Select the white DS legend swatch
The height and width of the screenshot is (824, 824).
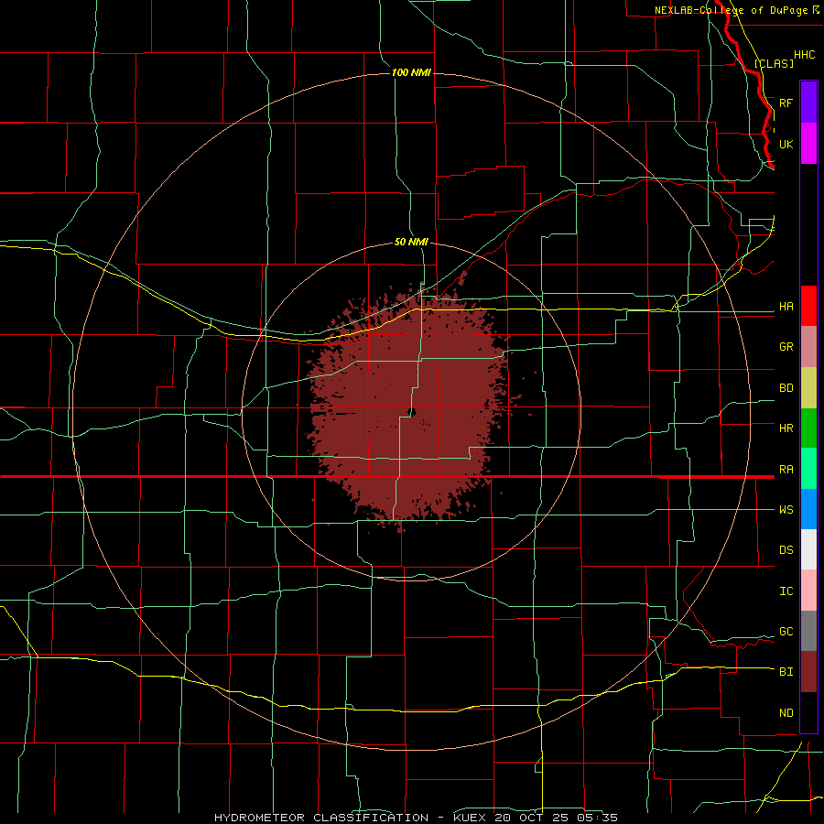(808, 549)
